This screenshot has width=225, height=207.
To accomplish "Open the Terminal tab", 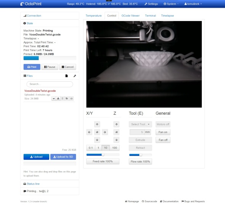I will pyautogui.click(x=150, y=16).
